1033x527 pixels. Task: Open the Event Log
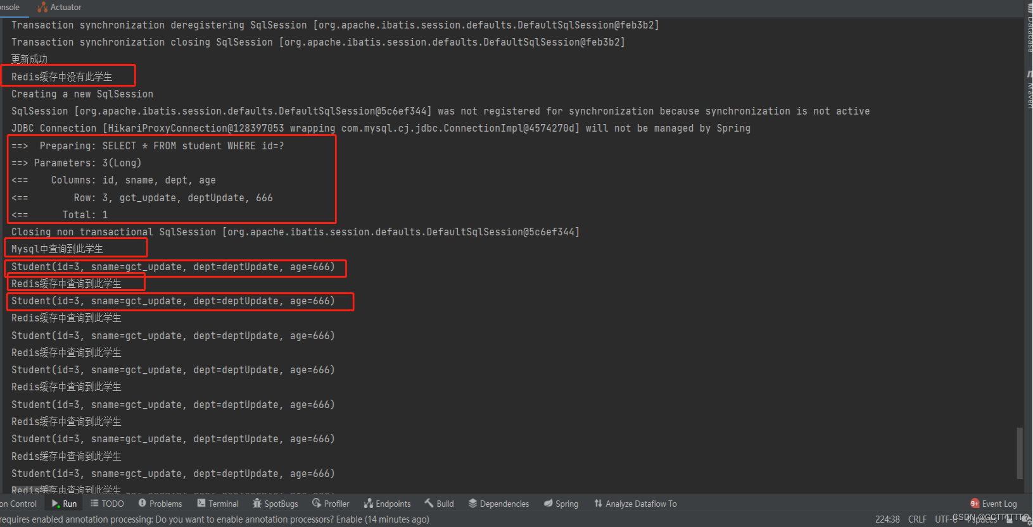point(993,504)
